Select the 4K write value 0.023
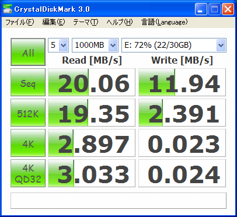This screenshot has height=217, width=237. 182,143
